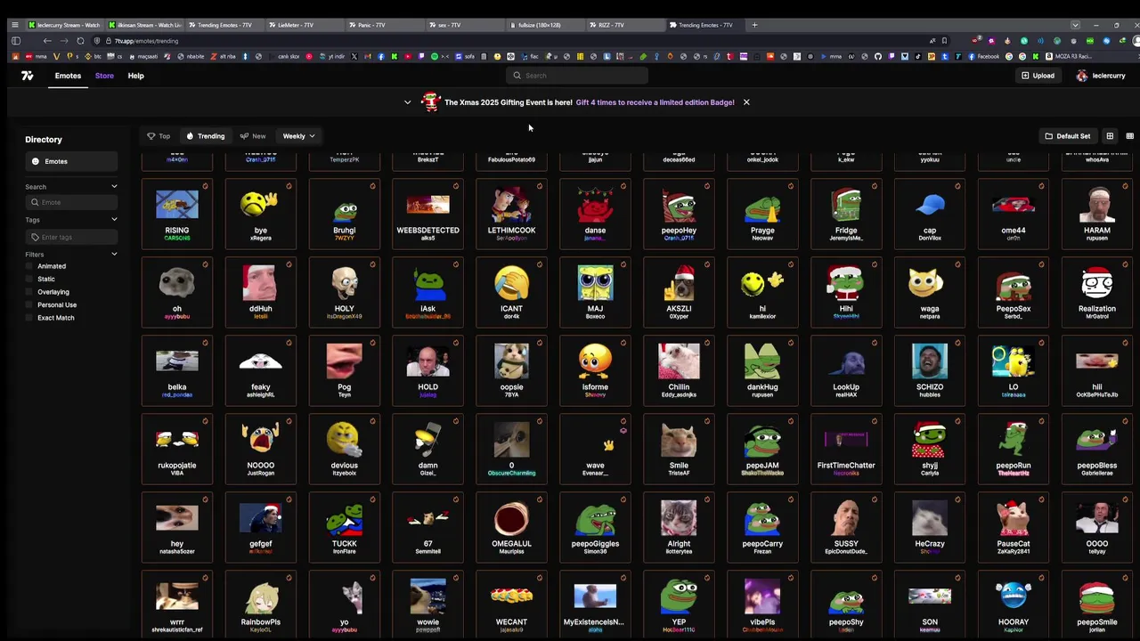This screenshot has width=1140, height=641.
Task: Enable the Overlaying filter checkbox
Action: (29, 292)
